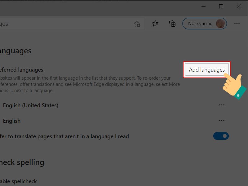
Task: Click the Check spelling section heading
Action: point(22,162)
